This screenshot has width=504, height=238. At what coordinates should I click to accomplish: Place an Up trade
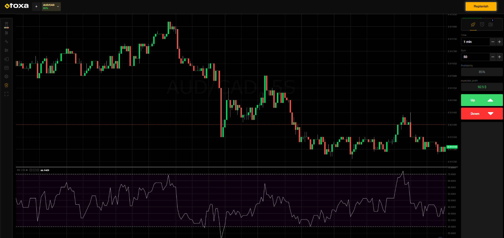tap(482, 100)
